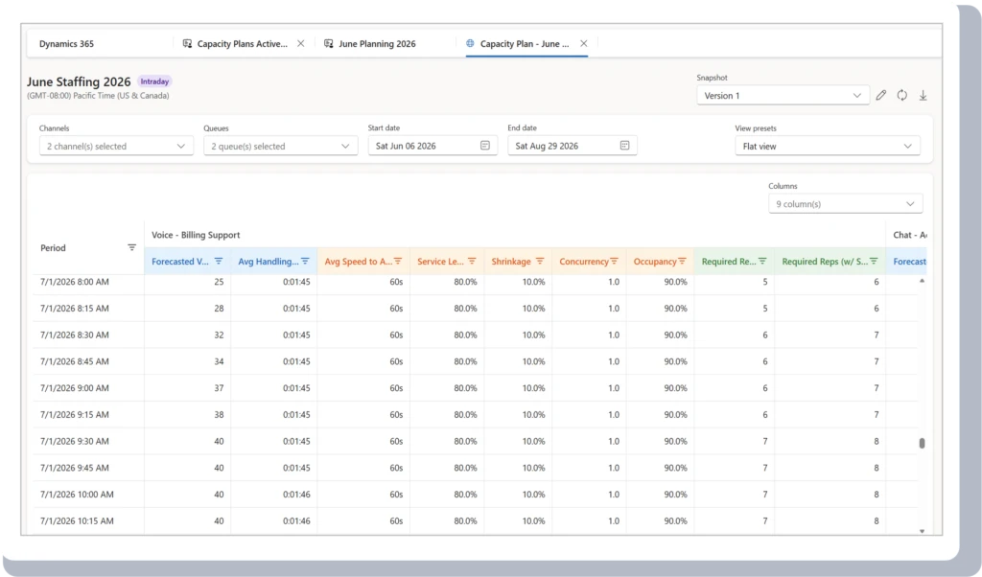Click the Period column filter icon

pyautogui.click(x=131, y=248)
